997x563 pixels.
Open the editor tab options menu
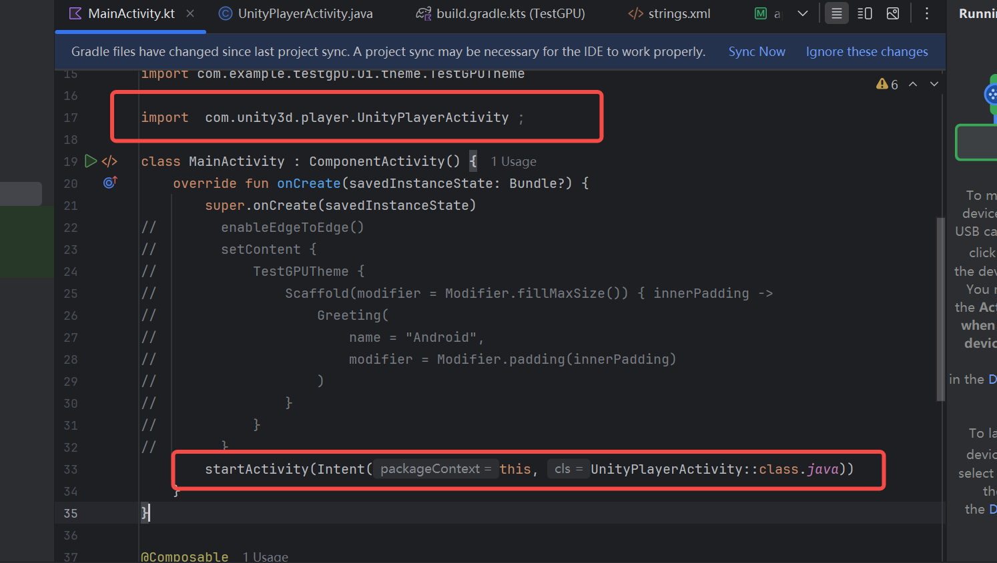tap(927, 13)
